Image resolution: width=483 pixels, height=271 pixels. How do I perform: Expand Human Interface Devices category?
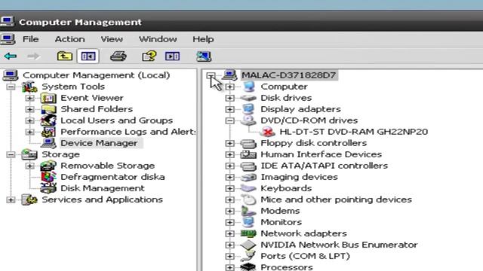(x=229, y=154)
